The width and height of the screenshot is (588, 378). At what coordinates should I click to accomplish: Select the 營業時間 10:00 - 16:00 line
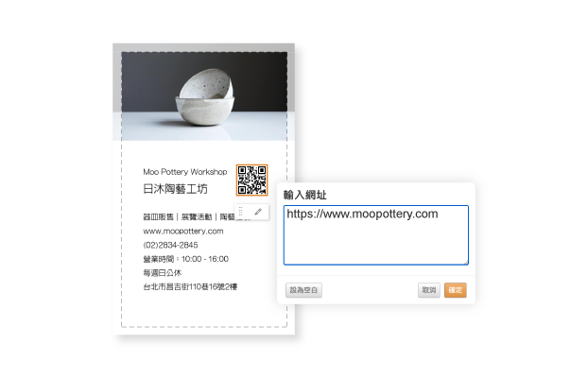(x=185, y=259)
